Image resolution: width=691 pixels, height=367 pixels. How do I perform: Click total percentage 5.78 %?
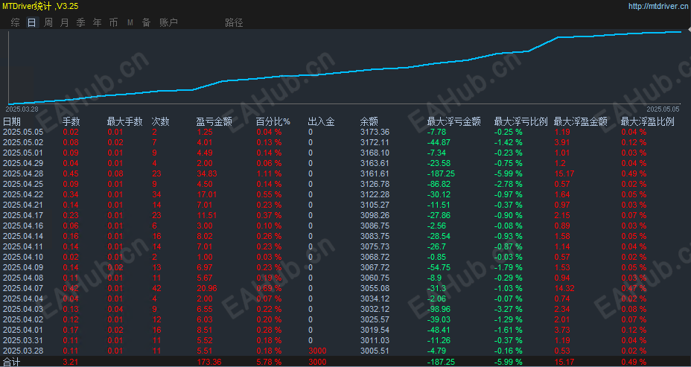(x=269, y=362)
